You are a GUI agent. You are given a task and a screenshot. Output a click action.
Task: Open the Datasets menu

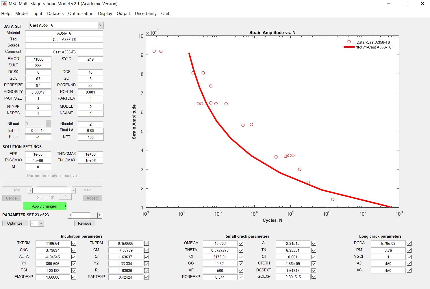pyautogui.click(x=55, y=14)
